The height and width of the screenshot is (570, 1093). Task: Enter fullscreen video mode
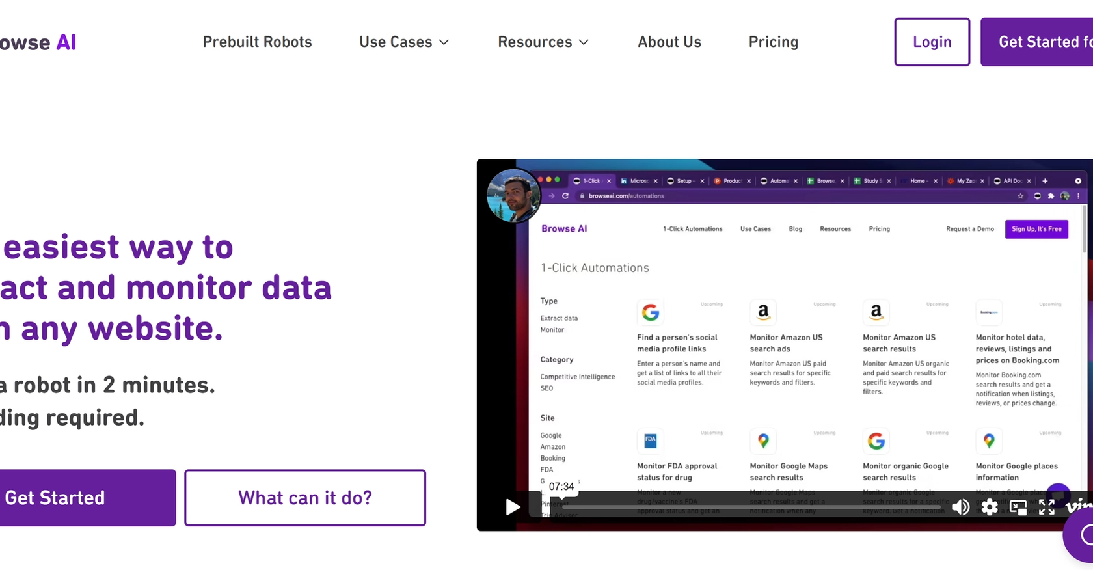(x=1046, y=508)
